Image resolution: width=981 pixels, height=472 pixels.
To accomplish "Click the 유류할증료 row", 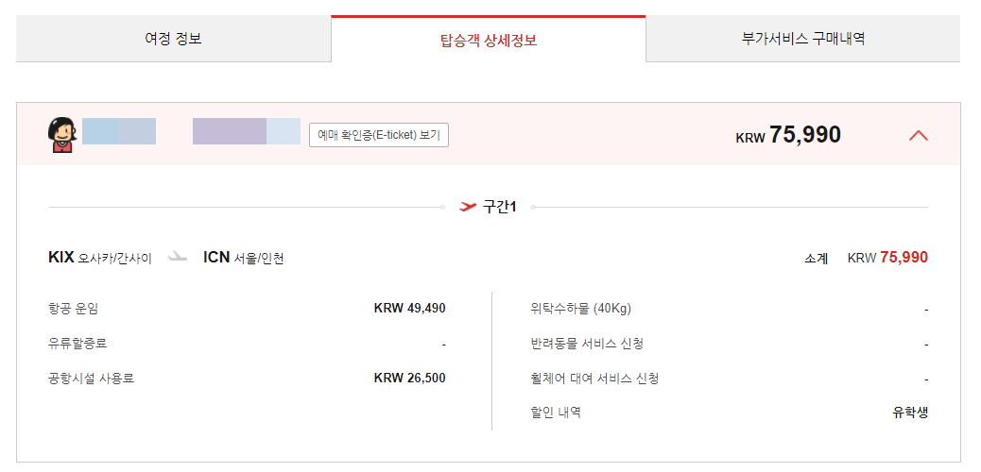I will coord(247,344).
